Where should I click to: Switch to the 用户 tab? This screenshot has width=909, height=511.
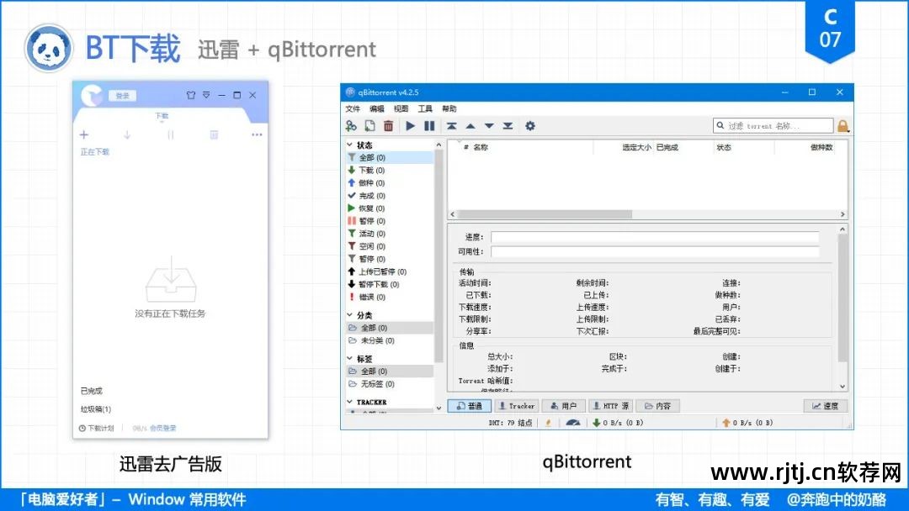tap(563, 406)
